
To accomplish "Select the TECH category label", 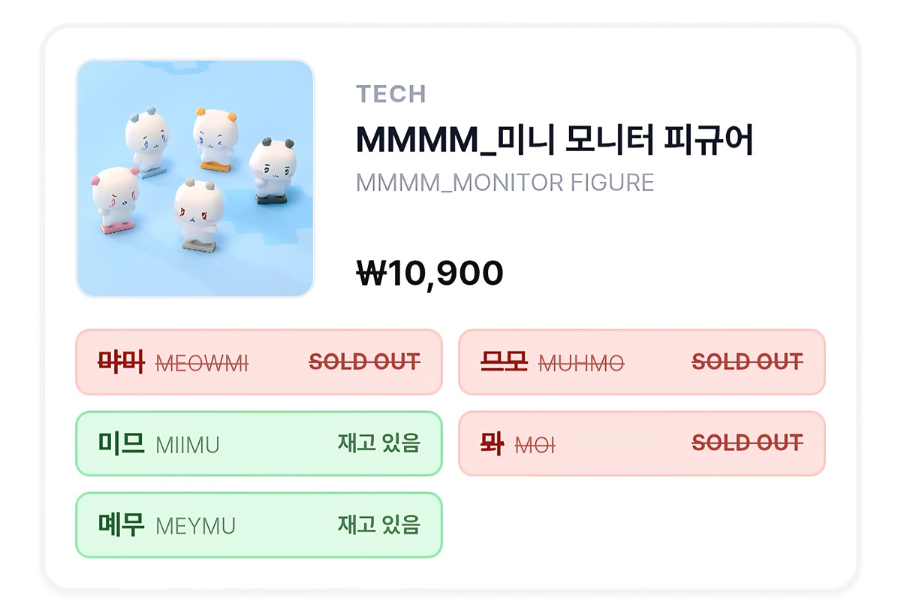I will tap(390, 94).
